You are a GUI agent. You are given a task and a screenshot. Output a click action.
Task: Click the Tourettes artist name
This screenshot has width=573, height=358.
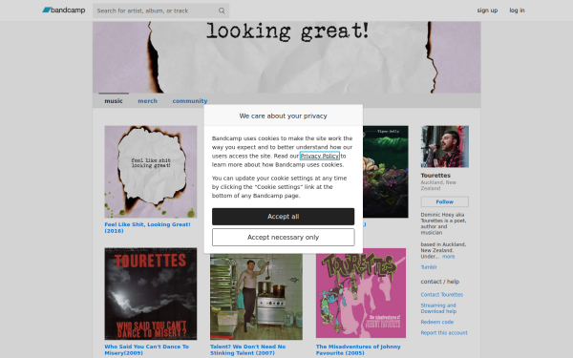click(x=435, y=176)
